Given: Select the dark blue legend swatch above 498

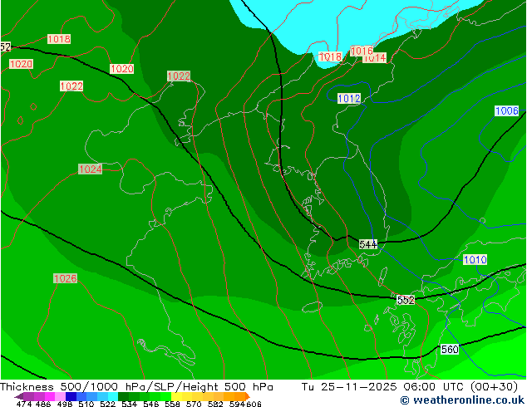Looking at the screenshot, I should click(x=71, y=396).
